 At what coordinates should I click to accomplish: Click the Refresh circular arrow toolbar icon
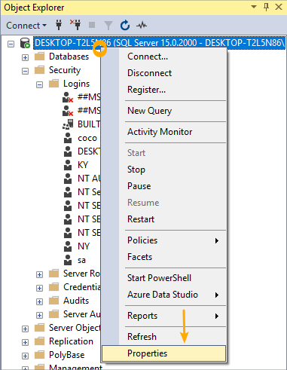pyautogui.click(x=125, y=26)
